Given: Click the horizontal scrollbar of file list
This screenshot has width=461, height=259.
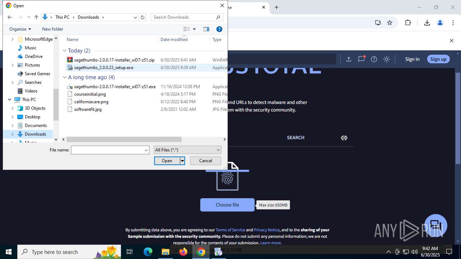Looking at the screenshot, I should (124, 139).
